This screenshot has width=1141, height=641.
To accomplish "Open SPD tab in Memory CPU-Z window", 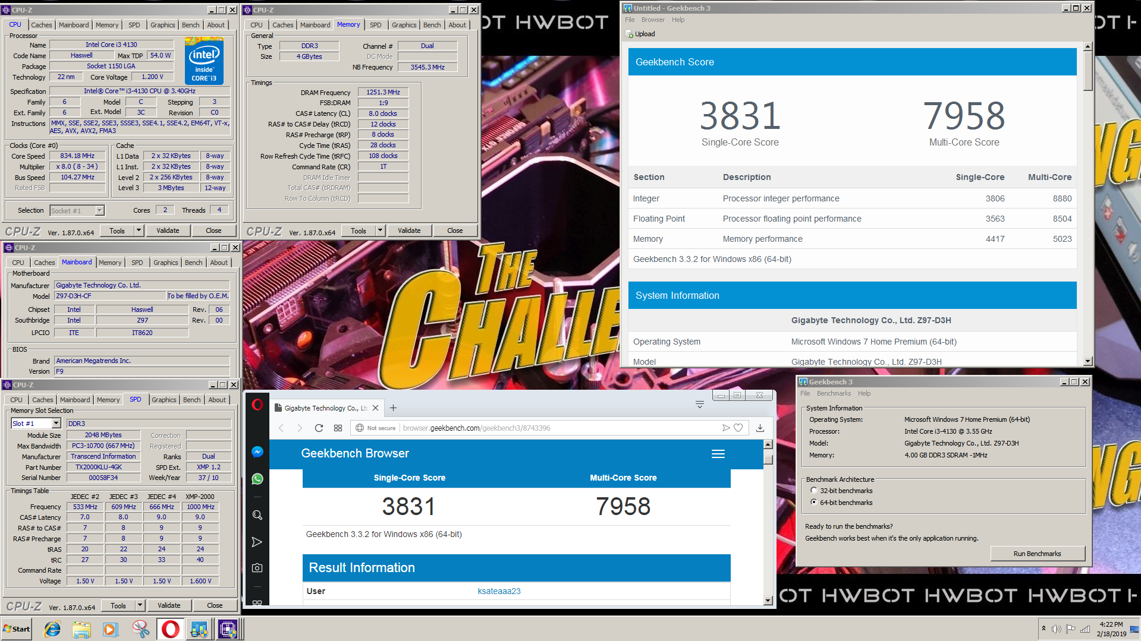I will 375,25.
